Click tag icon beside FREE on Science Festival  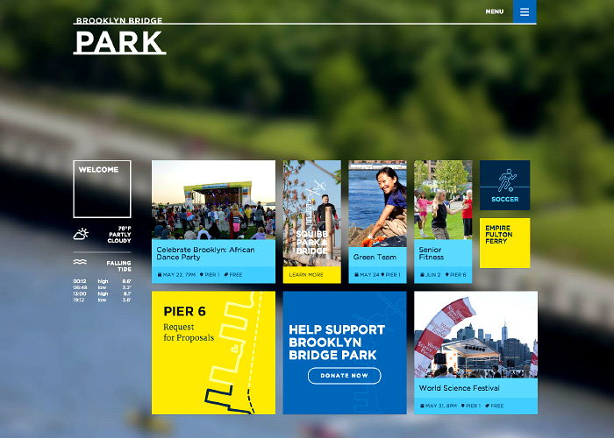coord(488,406)
